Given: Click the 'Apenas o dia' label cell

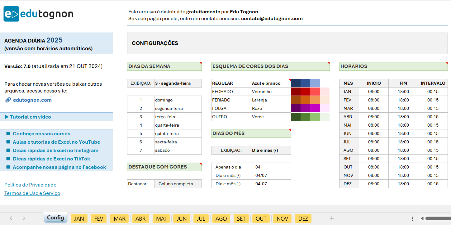Looking at the screenshot, I should 231,167.
